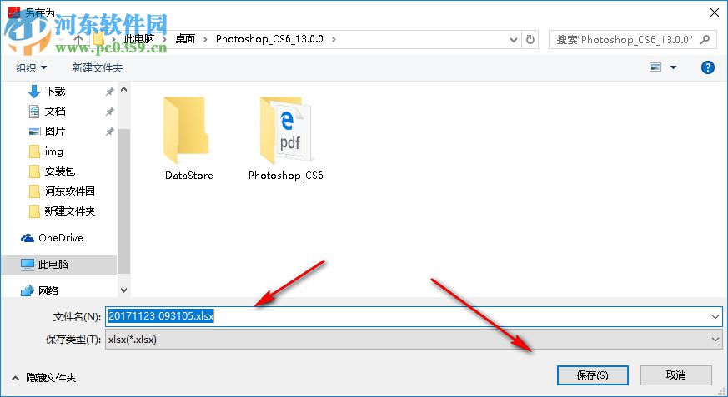The image size is (728, 397).
Task: Open the view options dropdown arrow
Action: point(673,67)
